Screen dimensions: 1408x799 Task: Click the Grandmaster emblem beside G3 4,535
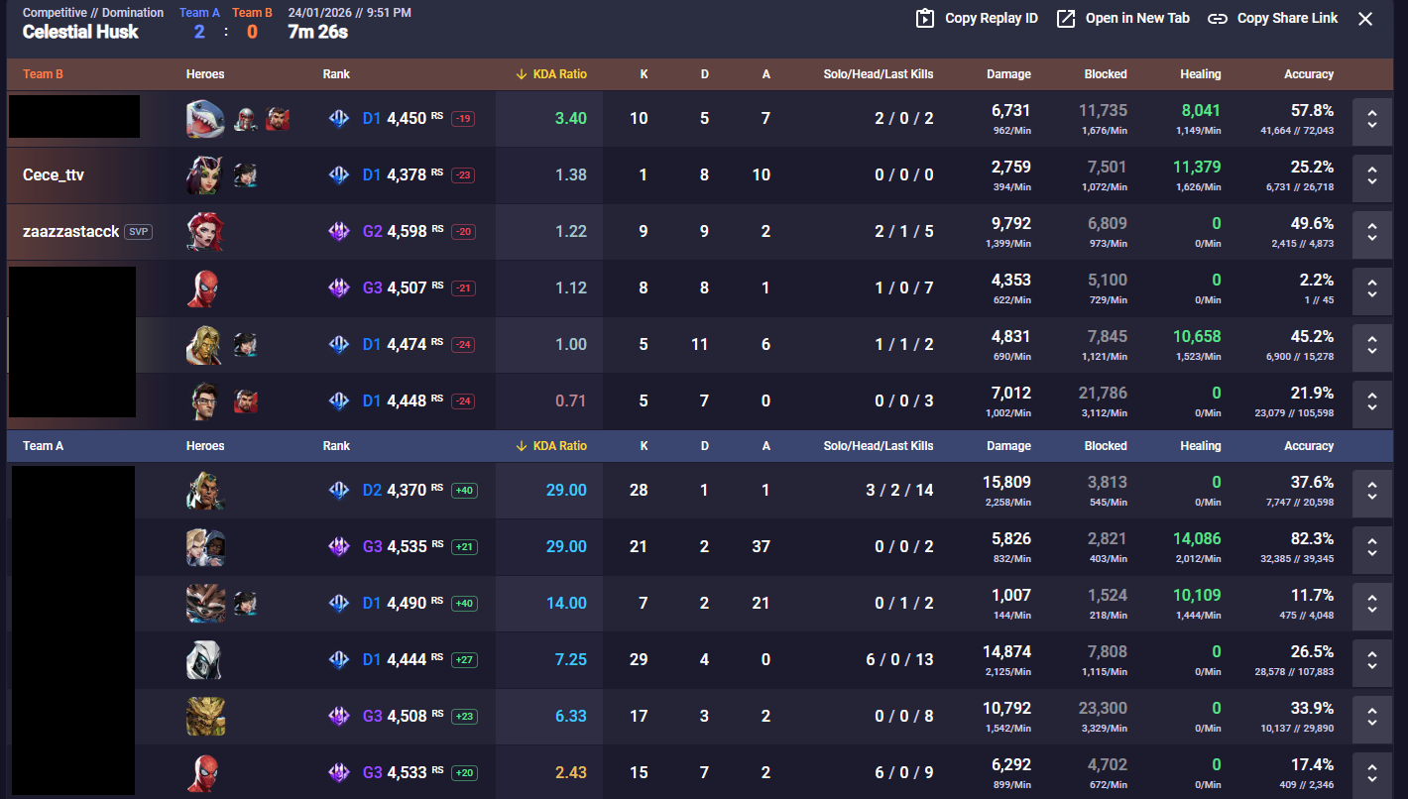tap(339, 546)
